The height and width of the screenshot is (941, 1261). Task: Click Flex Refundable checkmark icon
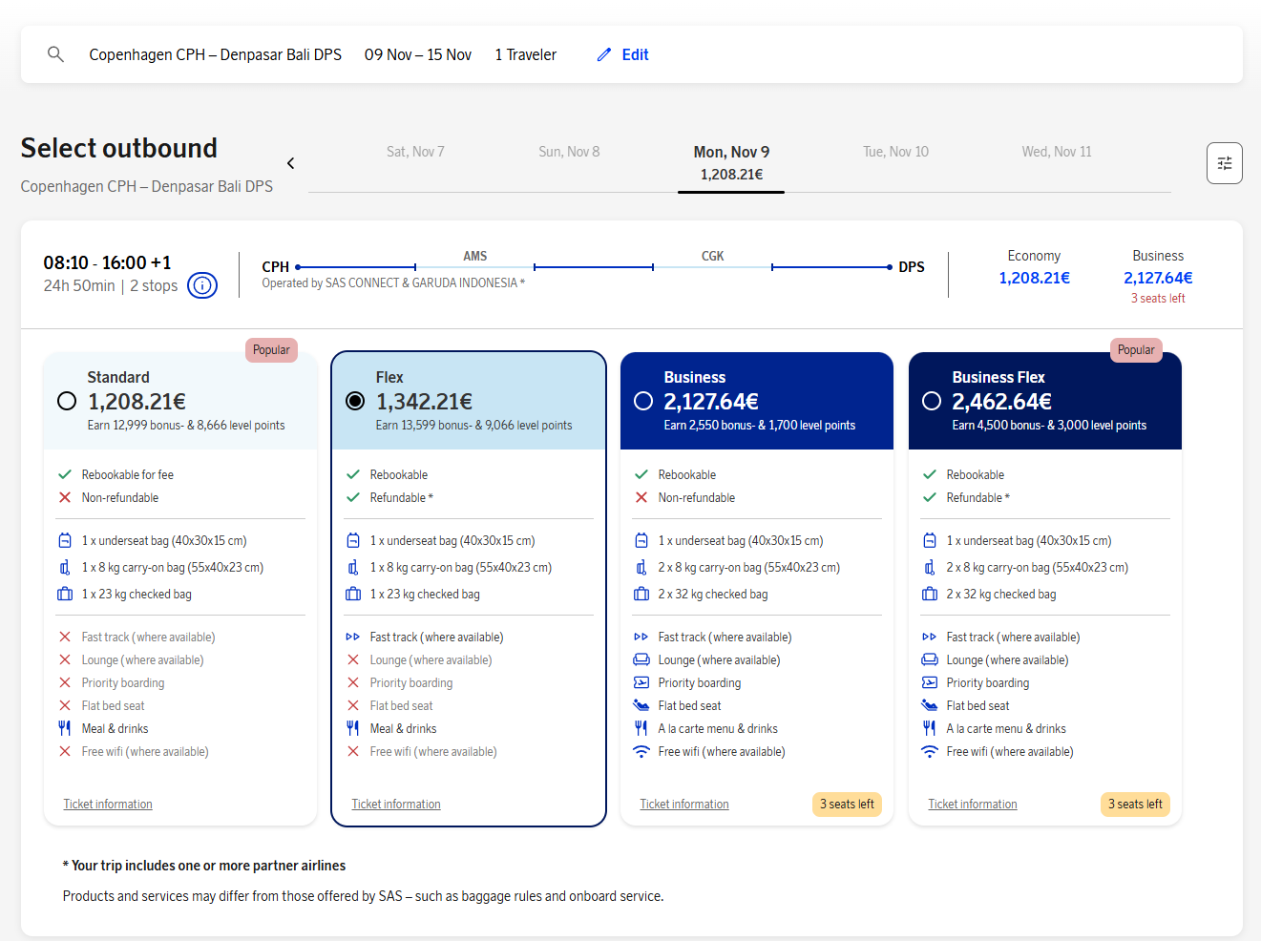point(353,497)
